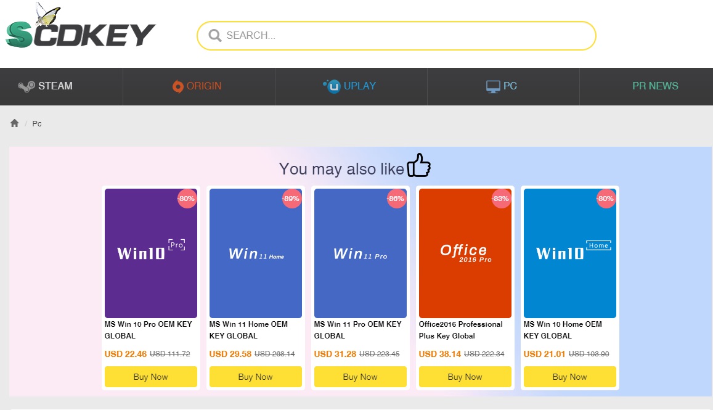
Task: Click price USD 31.28
Action: [335, 354]
